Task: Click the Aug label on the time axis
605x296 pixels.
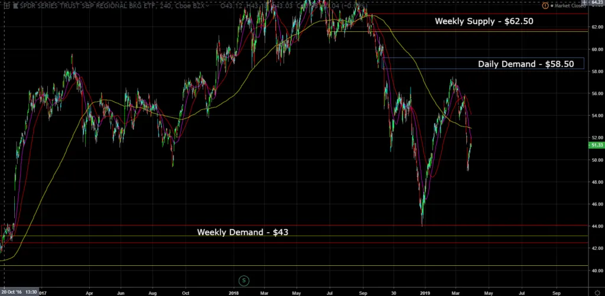Action: 153,292
